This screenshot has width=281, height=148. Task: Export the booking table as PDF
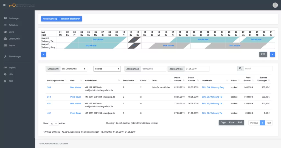tap(240, 122)
